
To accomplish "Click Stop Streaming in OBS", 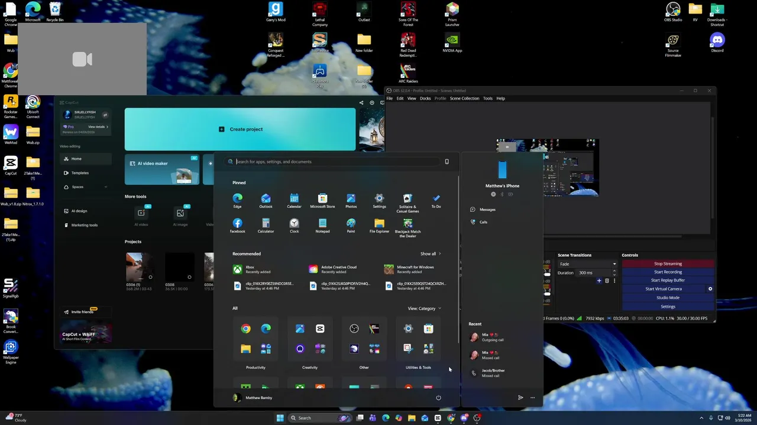I will (x=668, y=264).
